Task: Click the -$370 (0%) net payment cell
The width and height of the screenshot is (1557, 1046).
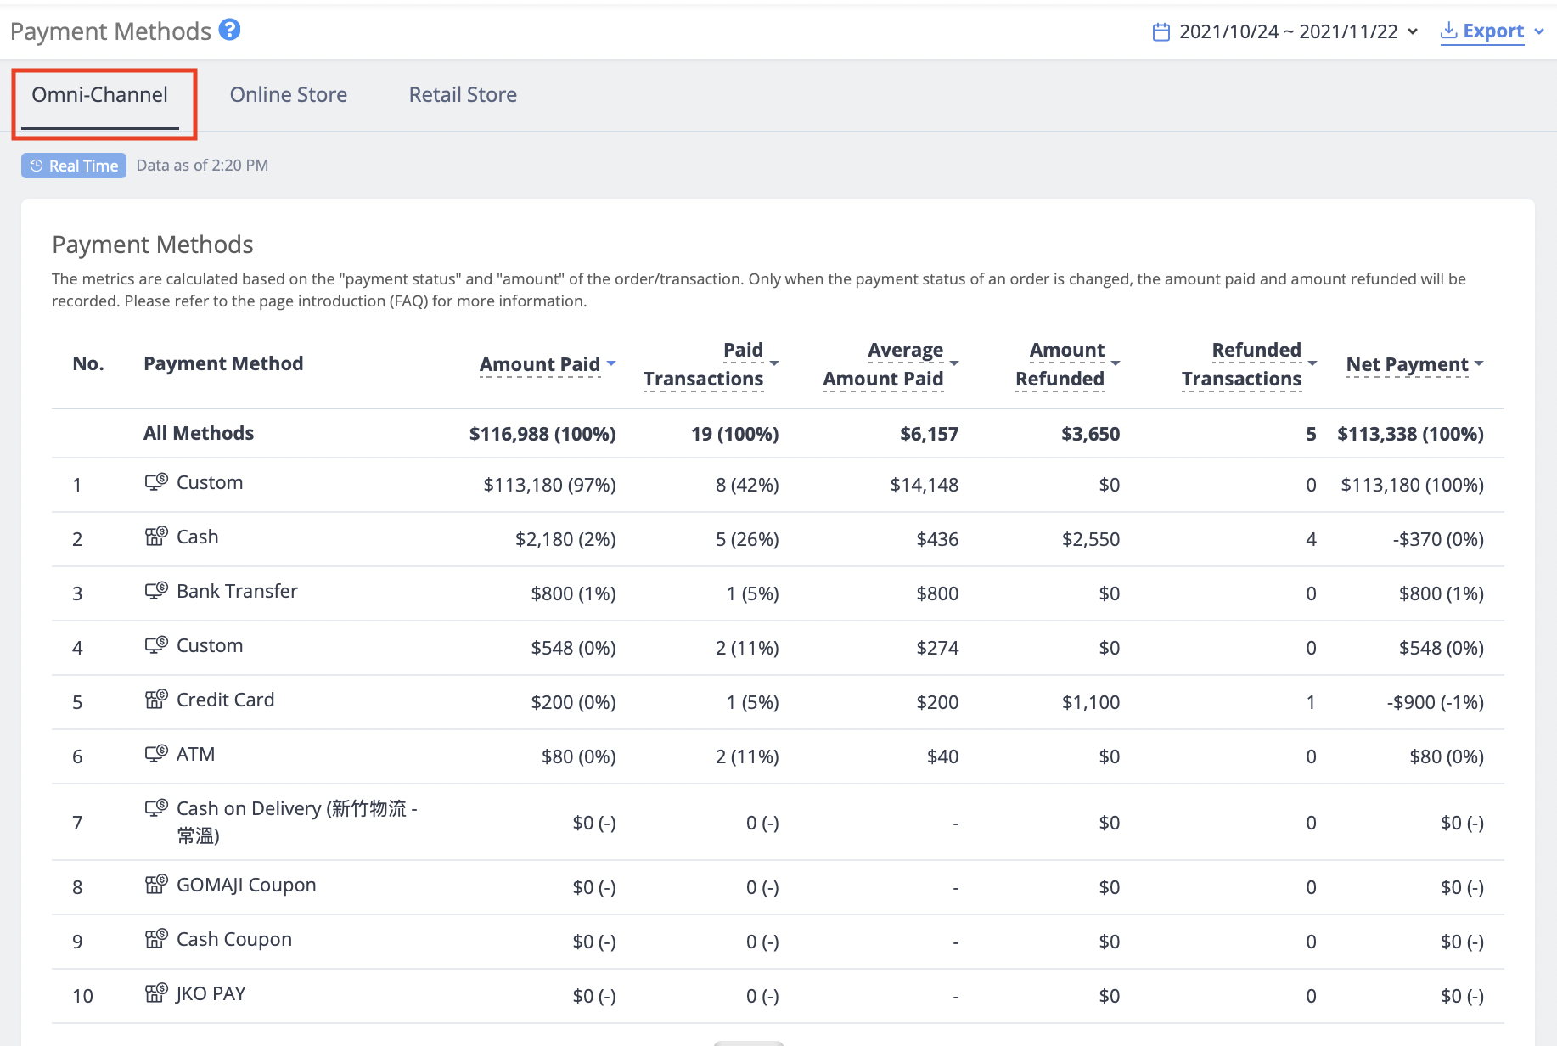Action: coord(1438,539)
